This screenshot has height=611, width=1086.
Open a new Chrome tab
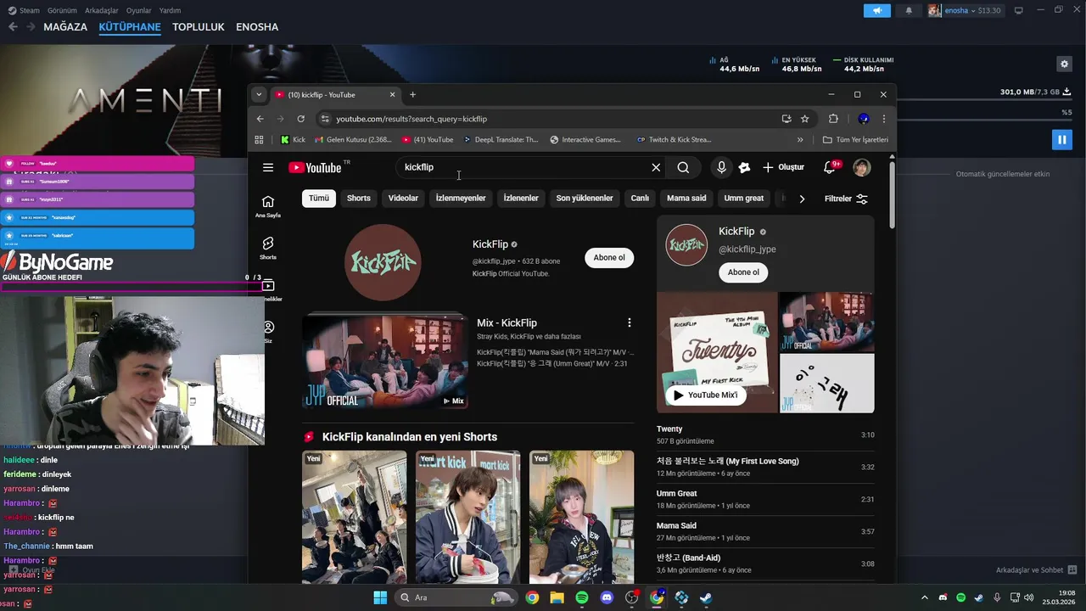tap(412, 94)
